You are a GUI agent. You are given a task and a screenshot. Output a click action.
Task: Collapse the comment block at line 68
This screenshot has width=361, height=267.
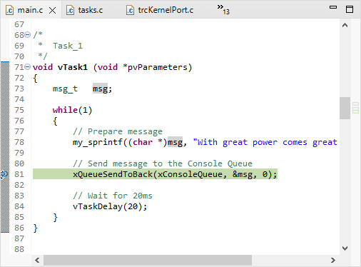tap(28, 35)
